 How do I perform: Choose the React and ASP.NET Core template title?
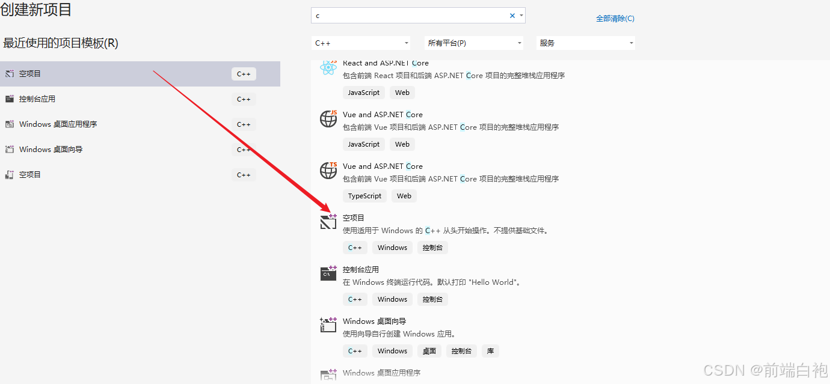coord(386,63)
